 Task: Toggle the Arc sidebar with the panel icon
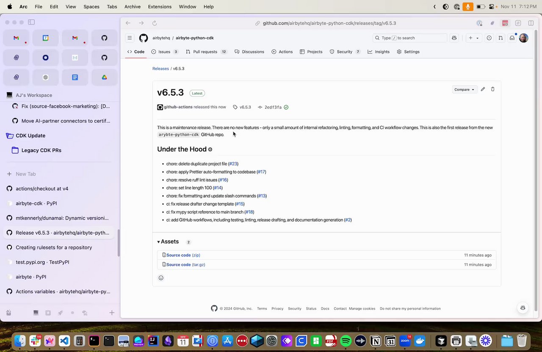click(31, 22)
